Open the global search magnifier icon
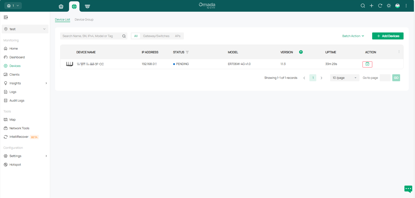The width and height of the screenshot is (415, 198). point(363,6)
